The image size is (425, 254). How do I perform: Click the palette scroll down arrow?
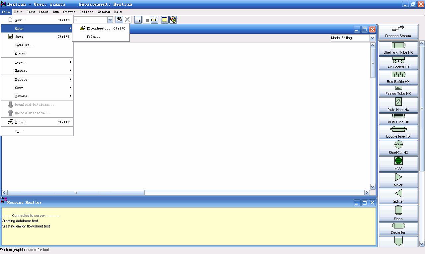tap(422, 244)
